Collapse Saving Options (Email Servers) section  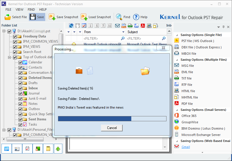(177, 110)
